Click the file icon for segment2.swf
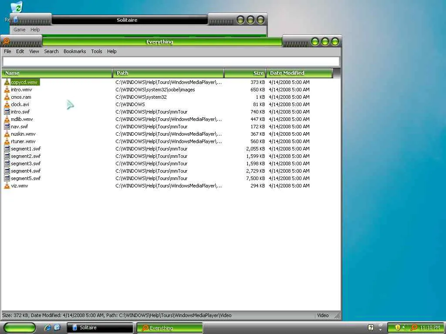Viewport: 446px width, 334px height. click(x=7, y=156)
